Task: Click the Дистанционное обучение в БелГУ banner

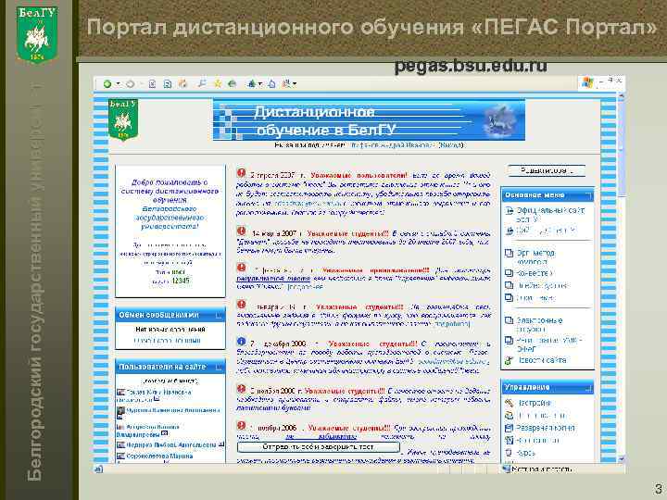Action: [369, 119]
